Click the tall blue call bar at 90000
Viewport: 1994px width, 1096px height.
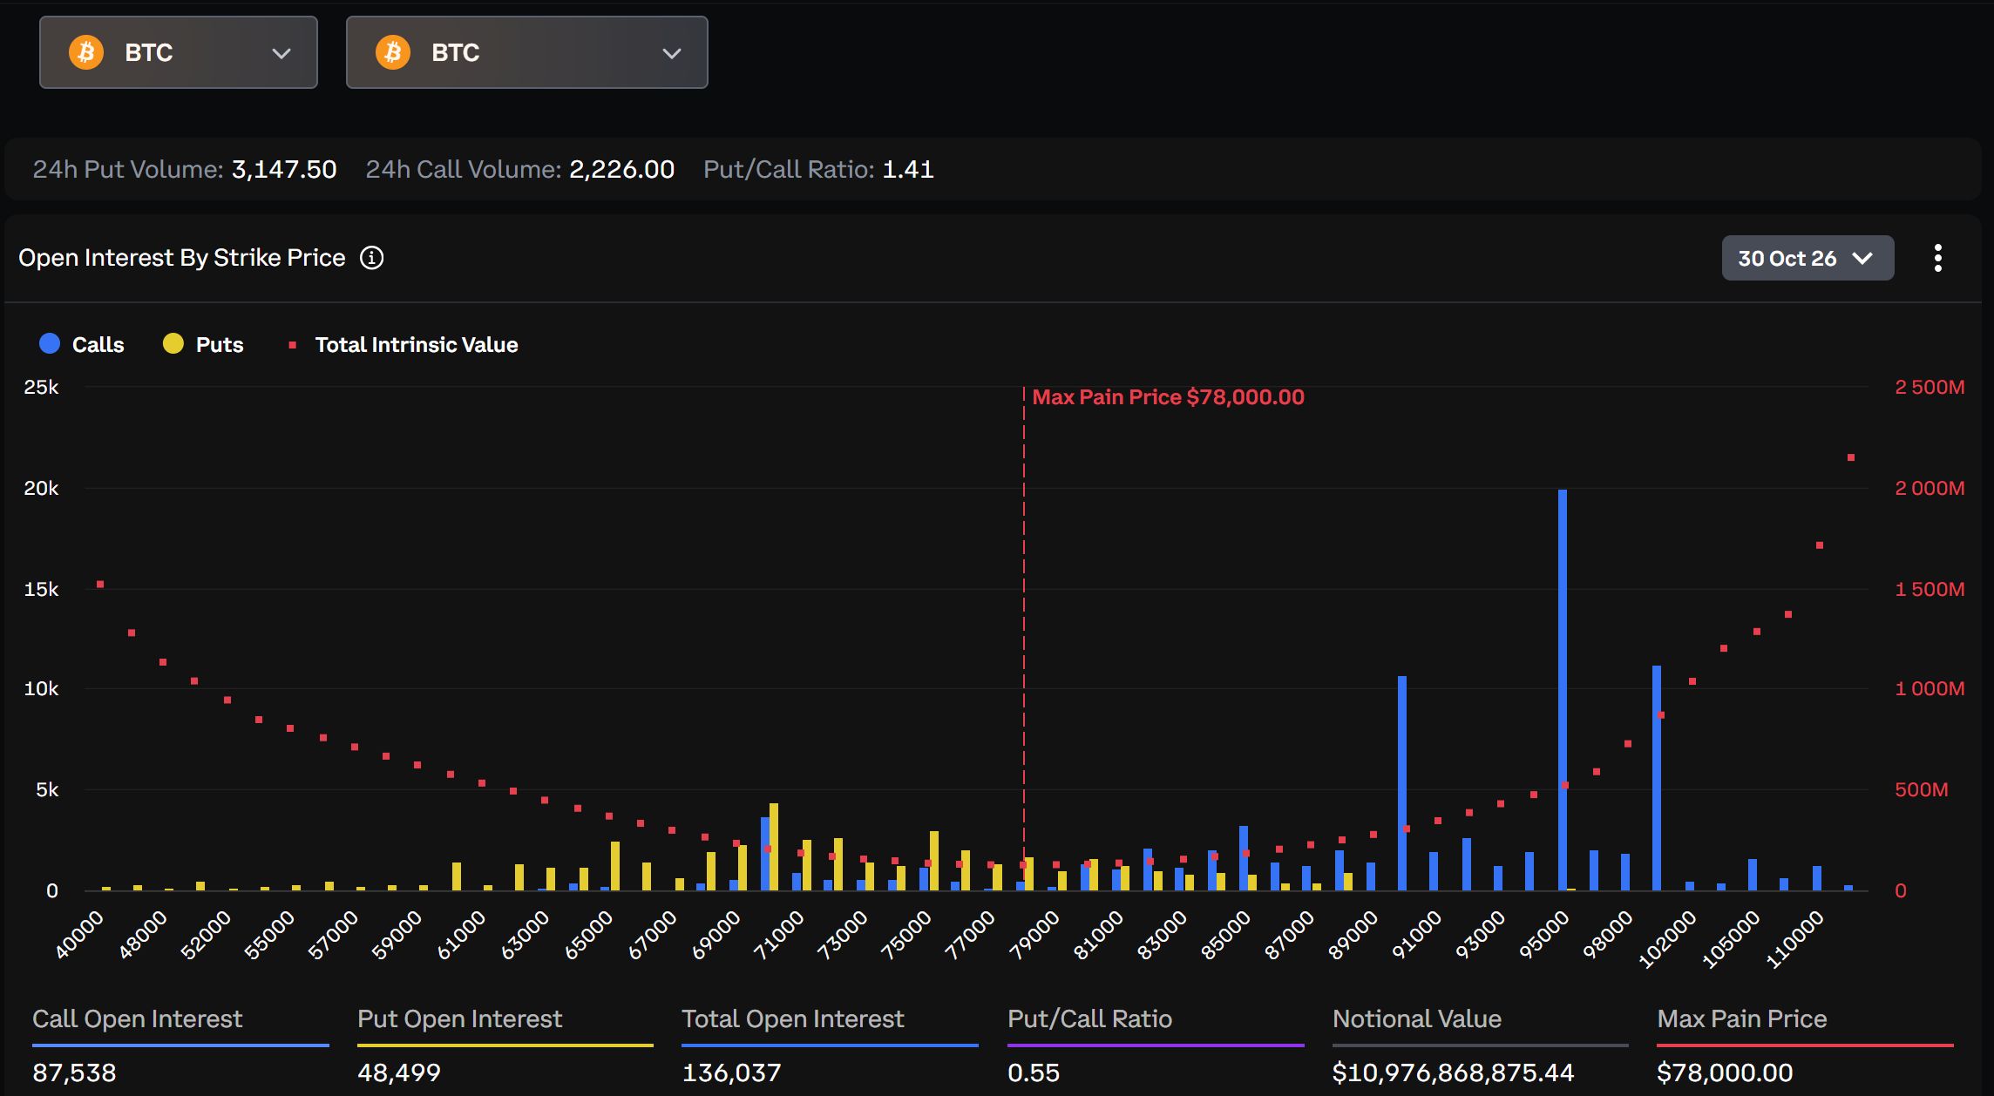[1402, 783]
